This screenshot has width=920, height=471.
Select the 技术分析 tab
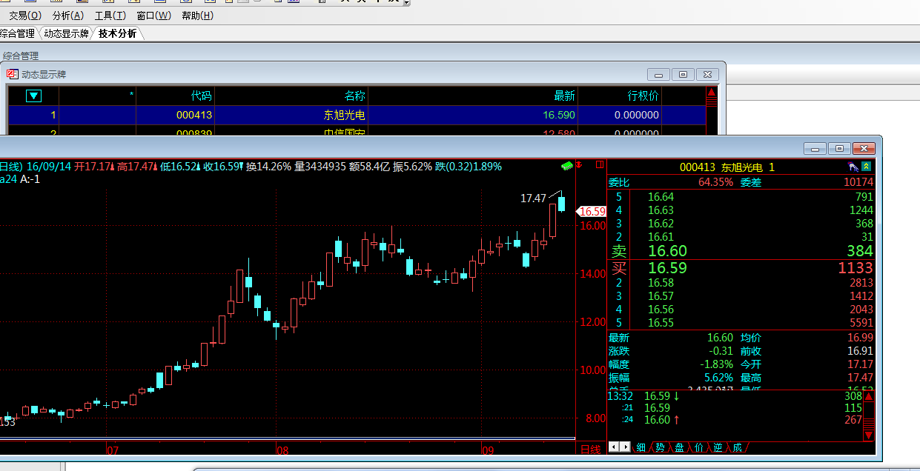point(117,33)
